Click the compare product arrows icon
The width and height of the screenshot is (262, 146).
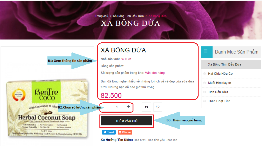147,107
